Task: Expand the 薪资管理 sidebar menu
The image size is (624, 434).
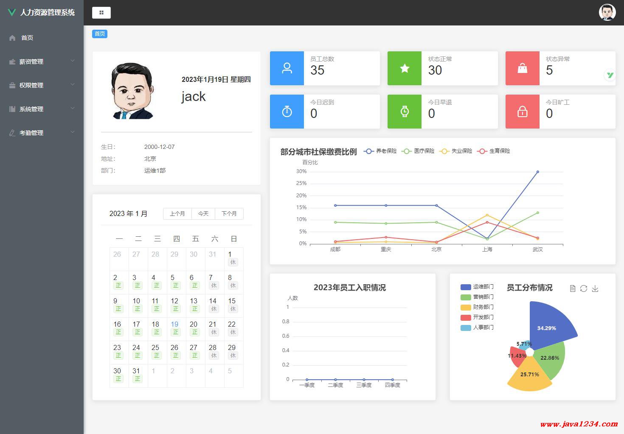Action: (42, 62)
